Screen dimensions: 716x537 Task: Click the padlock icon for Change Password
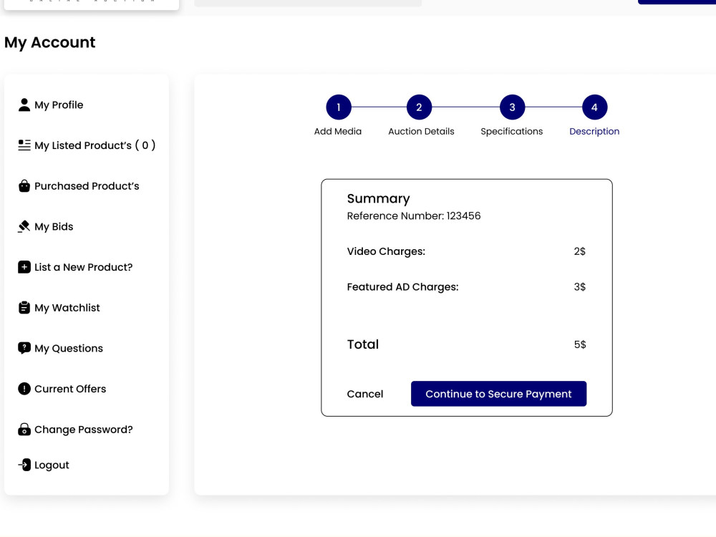[x=24, y=429]
